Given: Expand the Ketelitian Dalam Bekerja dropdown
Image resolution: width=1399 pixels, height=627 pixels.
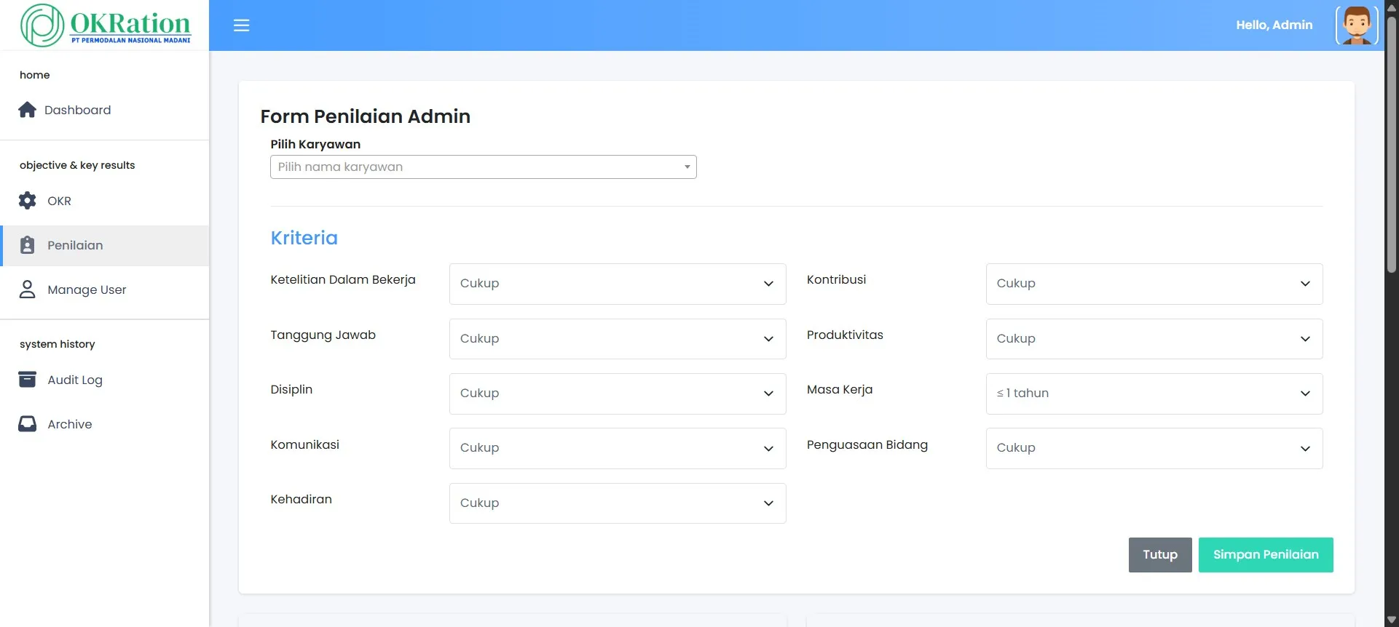Looking at the screenshot, I should point(618,284).
